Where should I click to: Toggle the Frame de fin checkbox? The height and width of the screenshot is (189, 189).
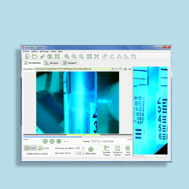point(56,153)
